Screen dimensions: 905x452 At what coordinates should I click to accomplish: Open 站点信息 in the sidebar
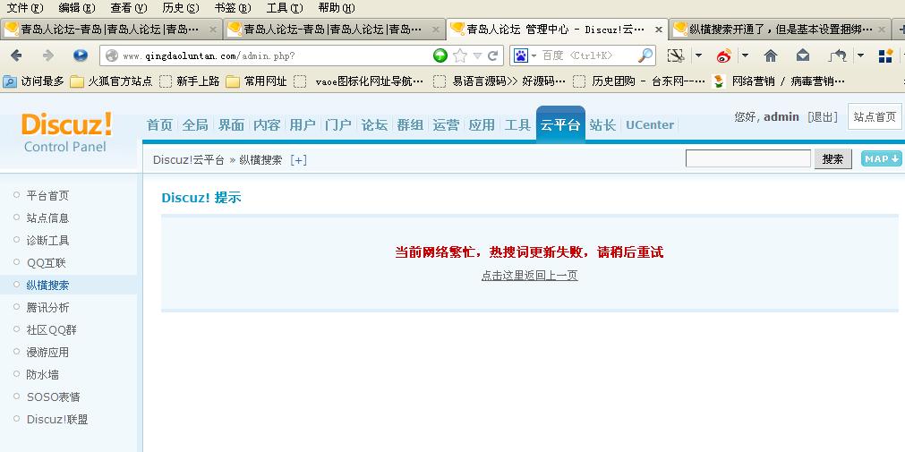coord(47,218)
